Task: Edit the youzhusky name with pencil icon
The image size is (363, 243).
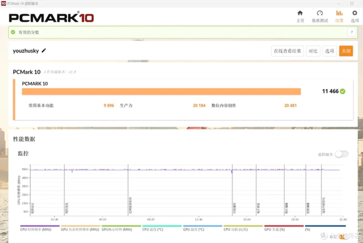Action: pyautogui.click(x=44, y=50)
